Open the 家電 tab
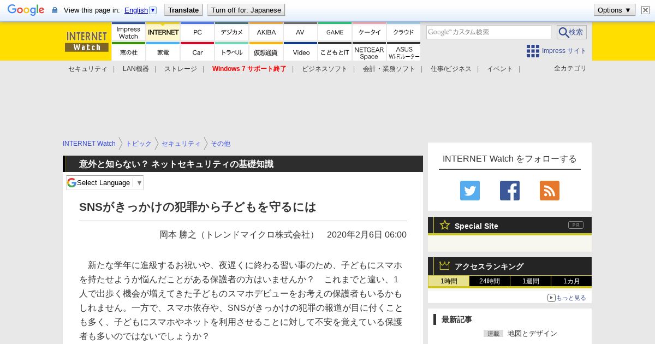655x344 pixels. (x=163, y=52)
